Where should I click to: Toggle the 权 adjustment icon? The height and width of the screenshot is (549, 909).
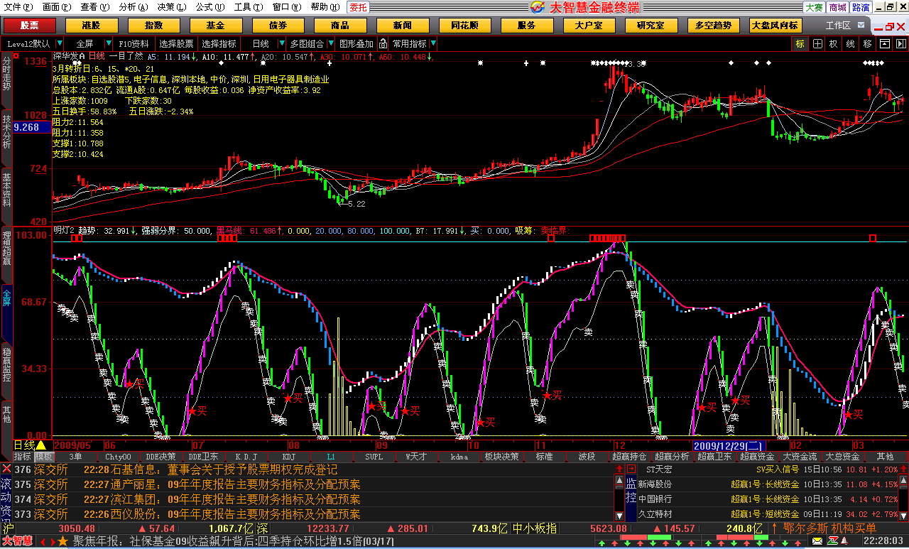(833, 43)
